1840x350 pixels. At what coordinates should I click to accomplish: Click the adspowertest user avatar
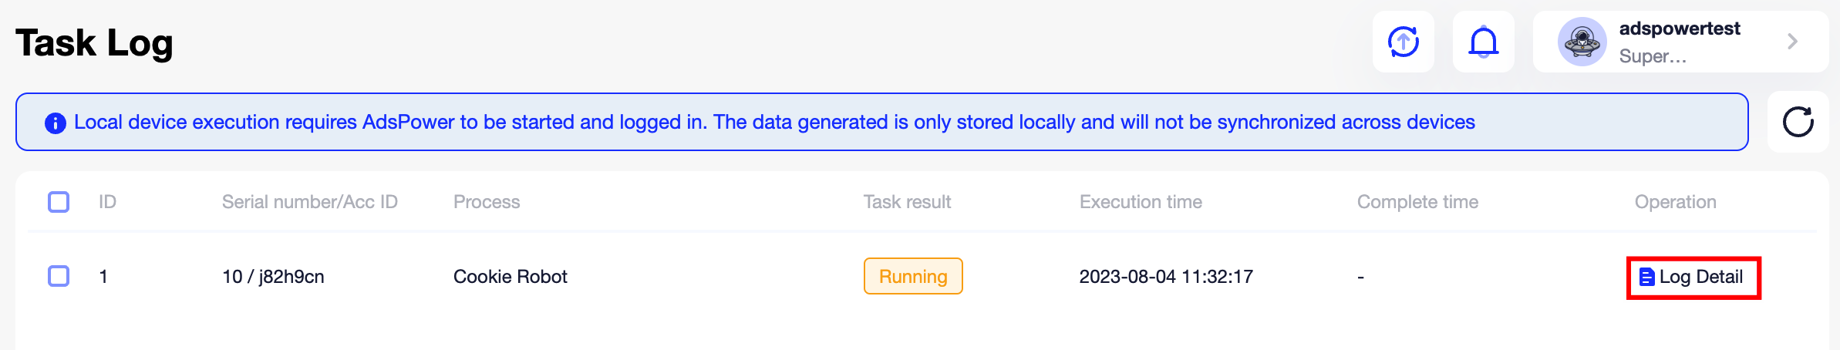pos(1582,42)
